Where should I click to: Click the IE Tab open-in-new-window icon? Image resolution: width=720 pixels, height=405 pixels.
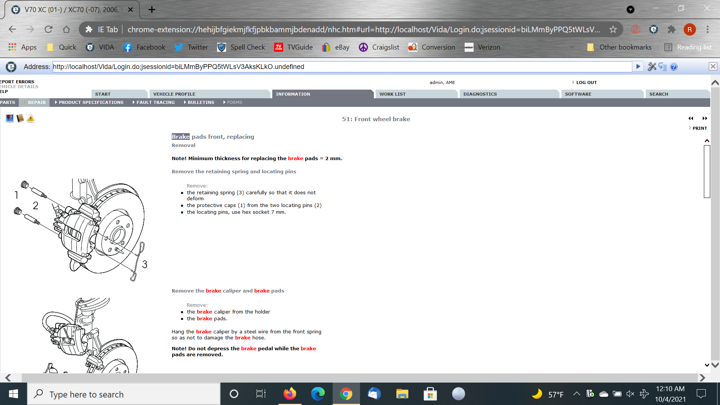[663, 67]
